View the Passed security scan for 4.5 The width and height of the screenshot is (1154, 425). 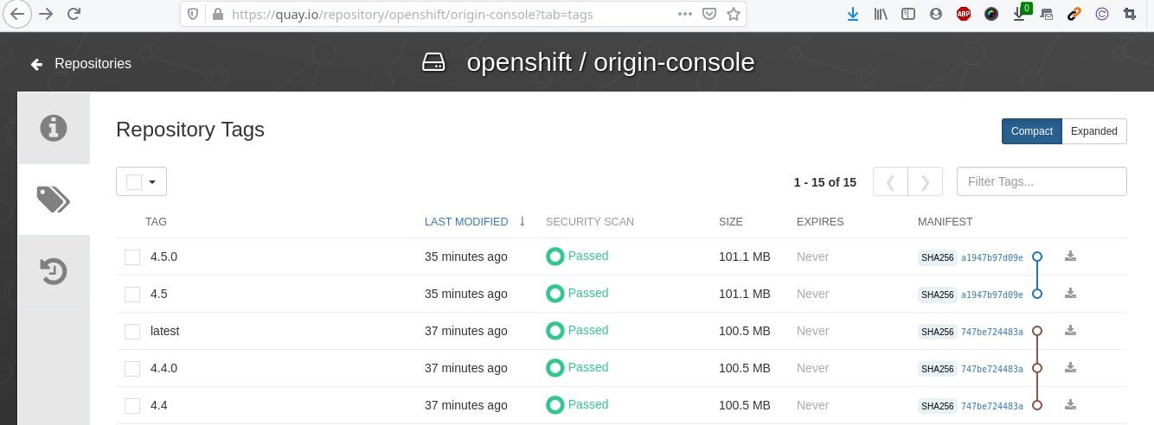pyautogui.click(x=577, y=294)
